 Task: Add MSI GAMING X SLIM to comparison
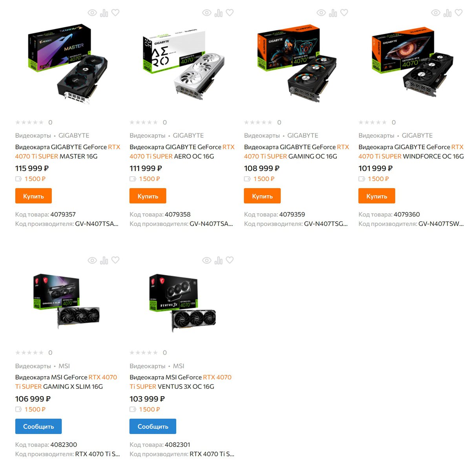point(104,260)
